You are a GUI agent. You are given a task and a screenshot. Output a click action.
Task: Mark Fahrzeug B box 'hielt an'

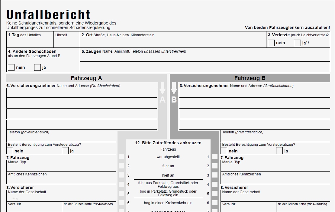point(215,175)
